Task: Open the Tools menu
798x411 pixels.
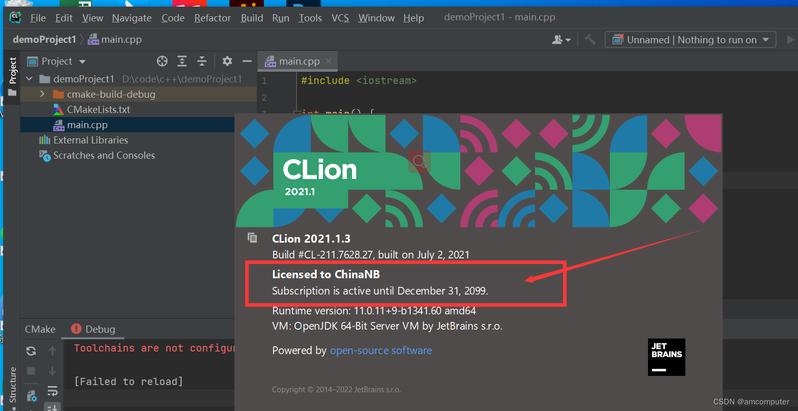Action: 310,18
